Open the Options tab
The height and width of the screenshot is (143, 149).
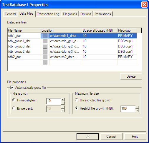pyautogui.click(x=86, y=14)
